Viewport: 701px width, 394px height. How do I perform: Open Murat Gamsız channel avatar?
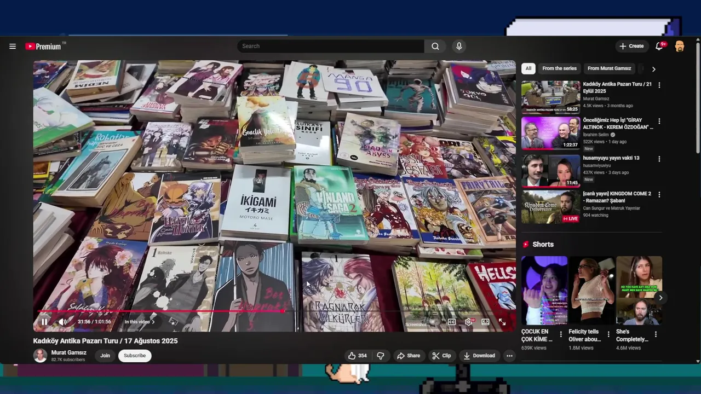[x=40, y=356]
